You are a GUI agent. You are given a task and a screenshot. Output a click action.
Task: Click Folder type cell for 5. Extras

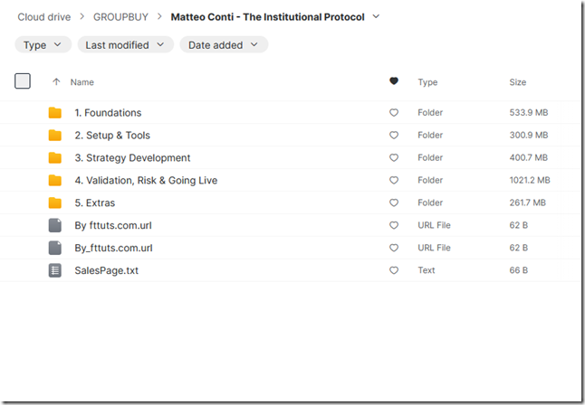(x=430, y=202)
